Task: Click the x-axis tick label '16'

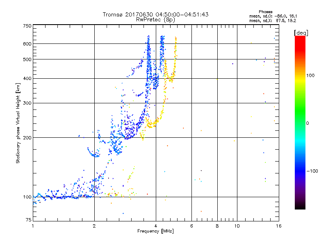Action: coord(279,226)
